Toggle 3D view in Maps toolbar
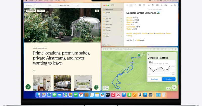The width and height of the screenshot is (202, 106). [158, 49]
